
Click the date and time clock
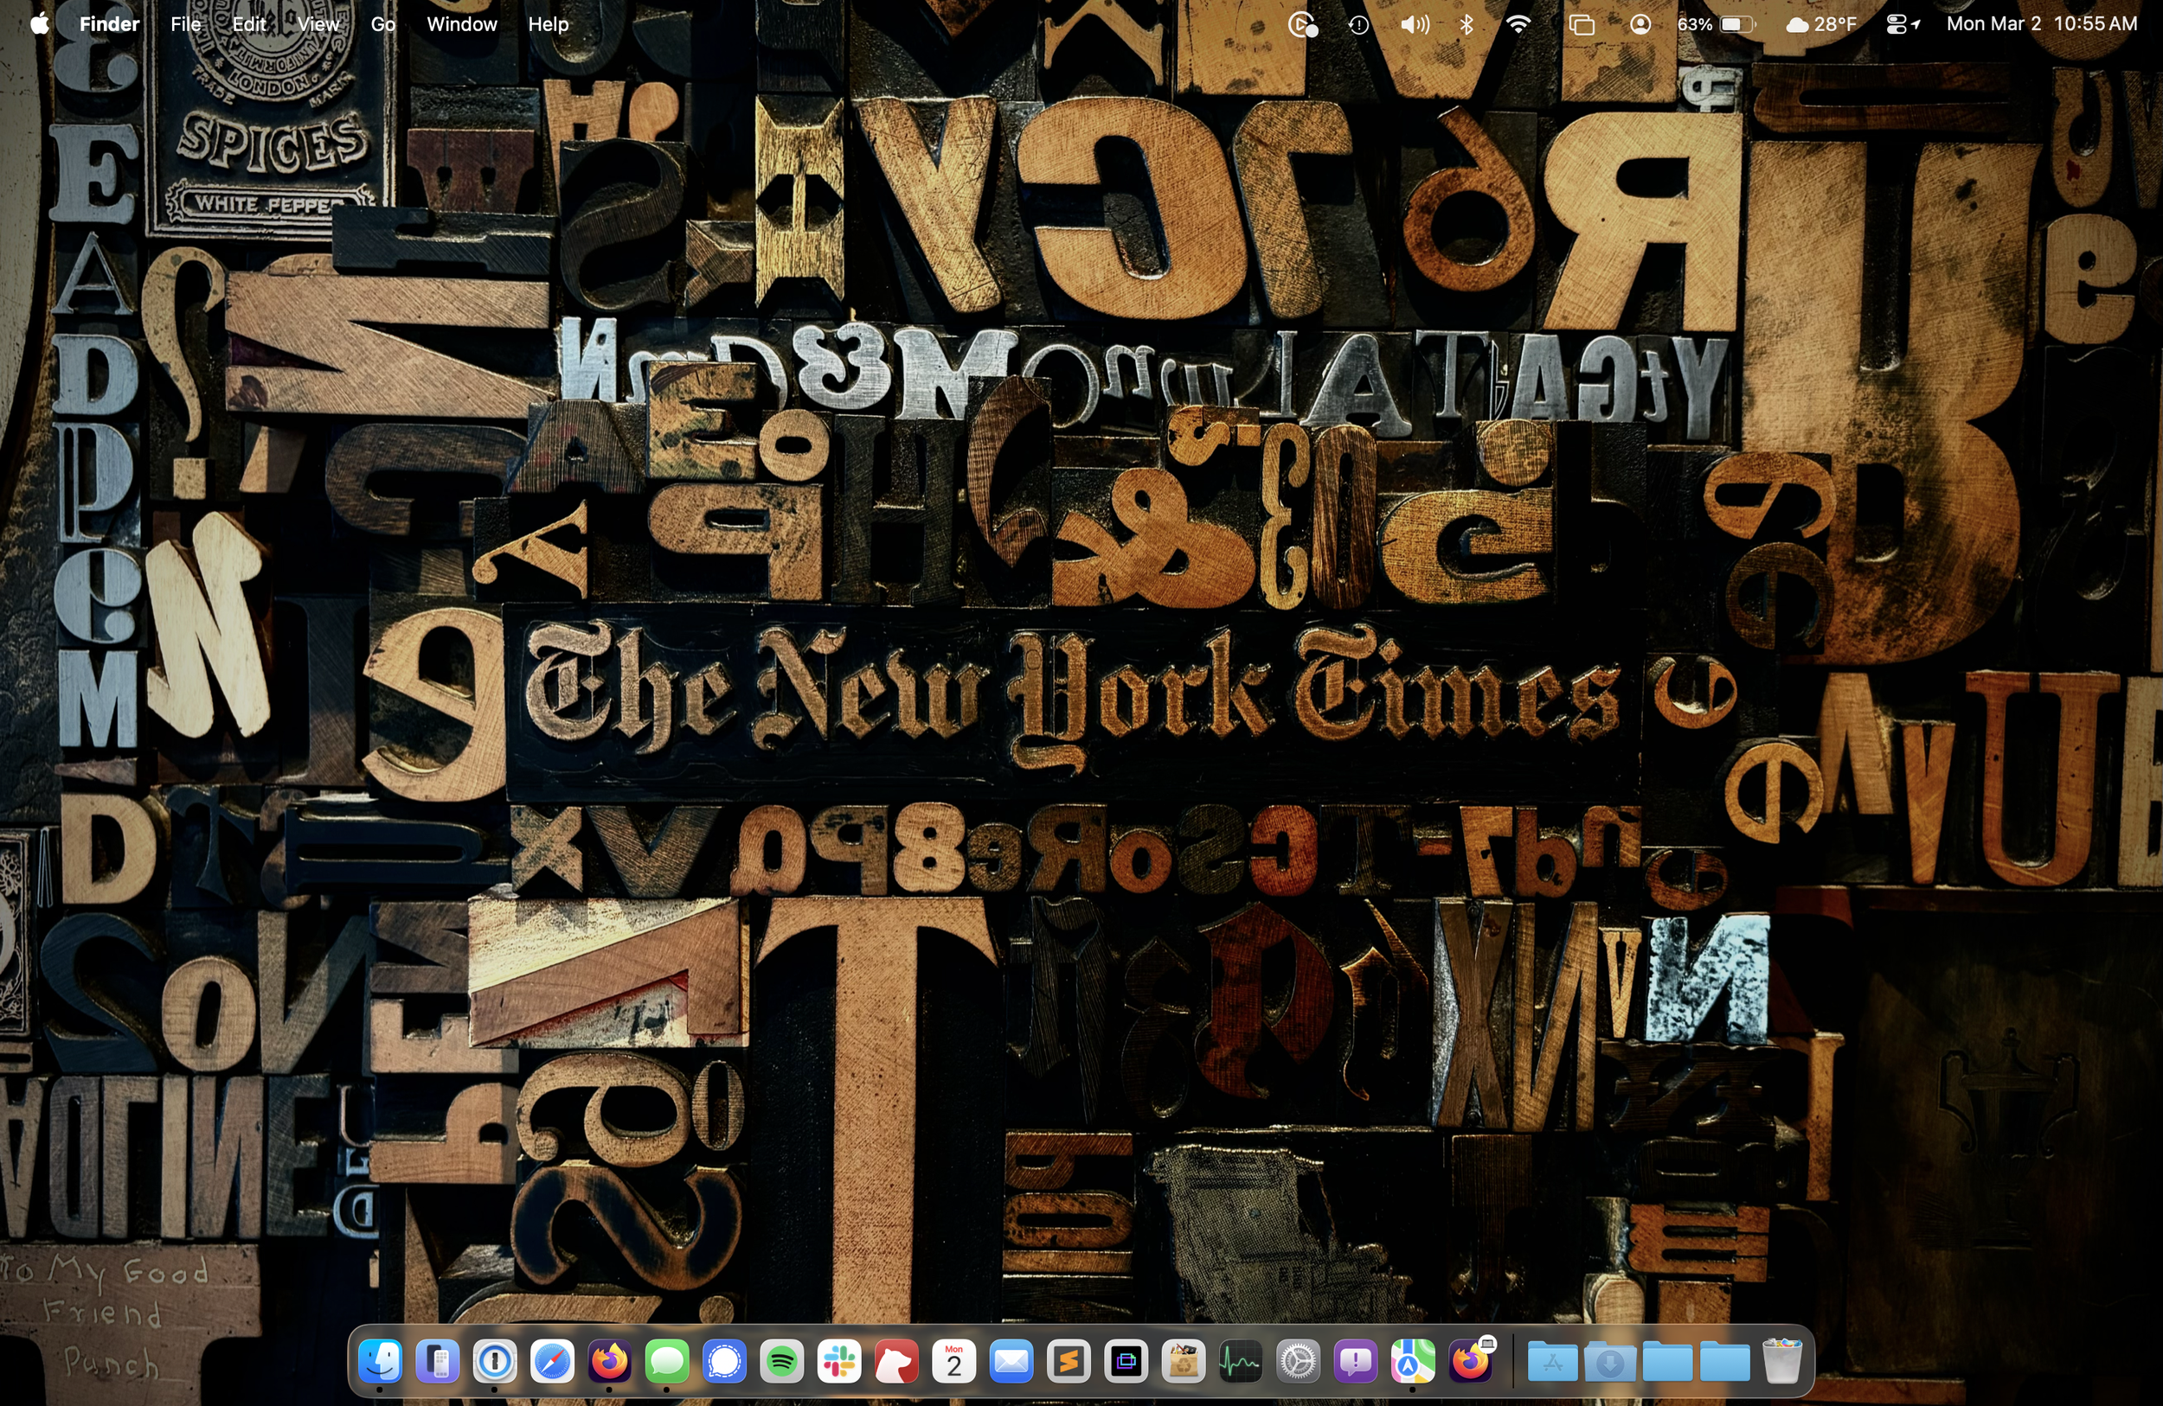(2041, 24)
